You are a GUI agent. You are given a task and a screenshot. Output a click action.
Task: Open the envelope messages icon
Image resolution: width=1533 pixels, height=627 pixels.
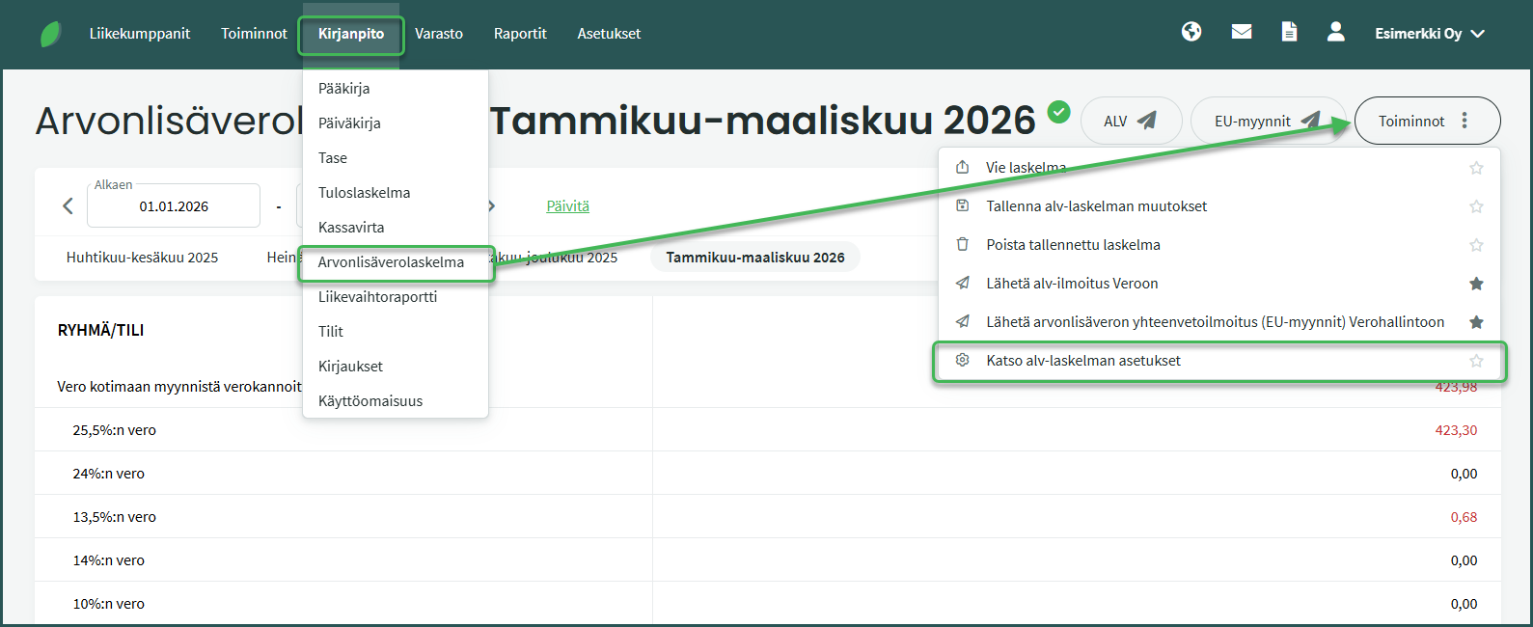1242,32
